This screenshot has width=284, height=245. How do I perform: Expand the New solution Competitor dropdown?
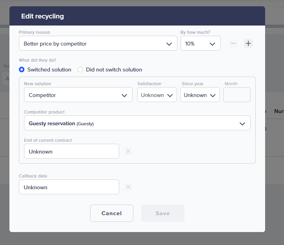coord(78,95)
